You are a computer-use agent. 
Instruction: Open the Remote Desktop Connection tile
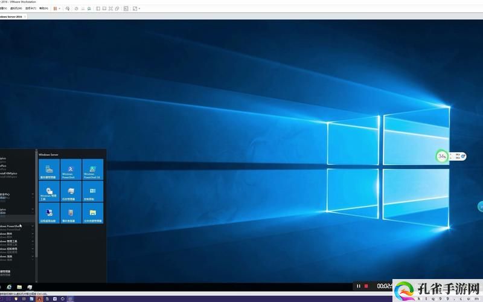50,213
